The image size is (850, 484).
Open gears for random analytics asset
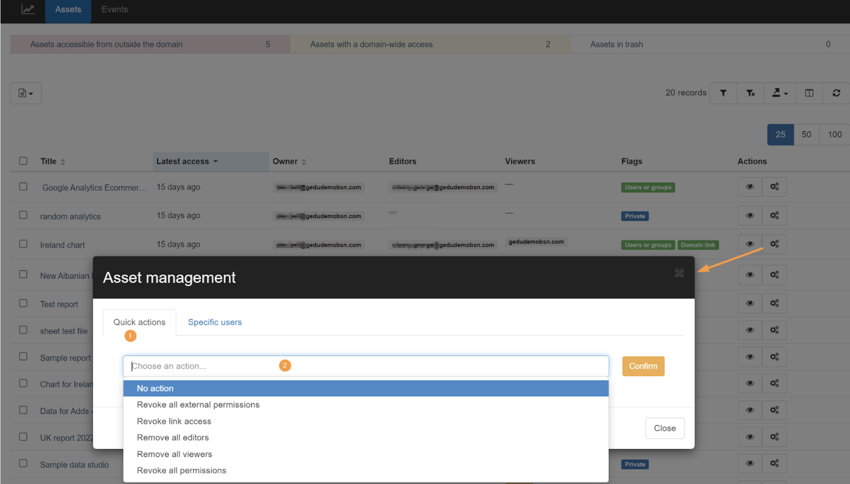(774, 216)
